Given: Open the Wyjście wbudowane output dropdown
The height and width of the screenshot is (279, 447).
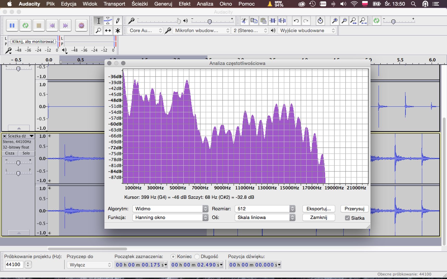Looking at the screenshot, I should [x=307, y=31].
